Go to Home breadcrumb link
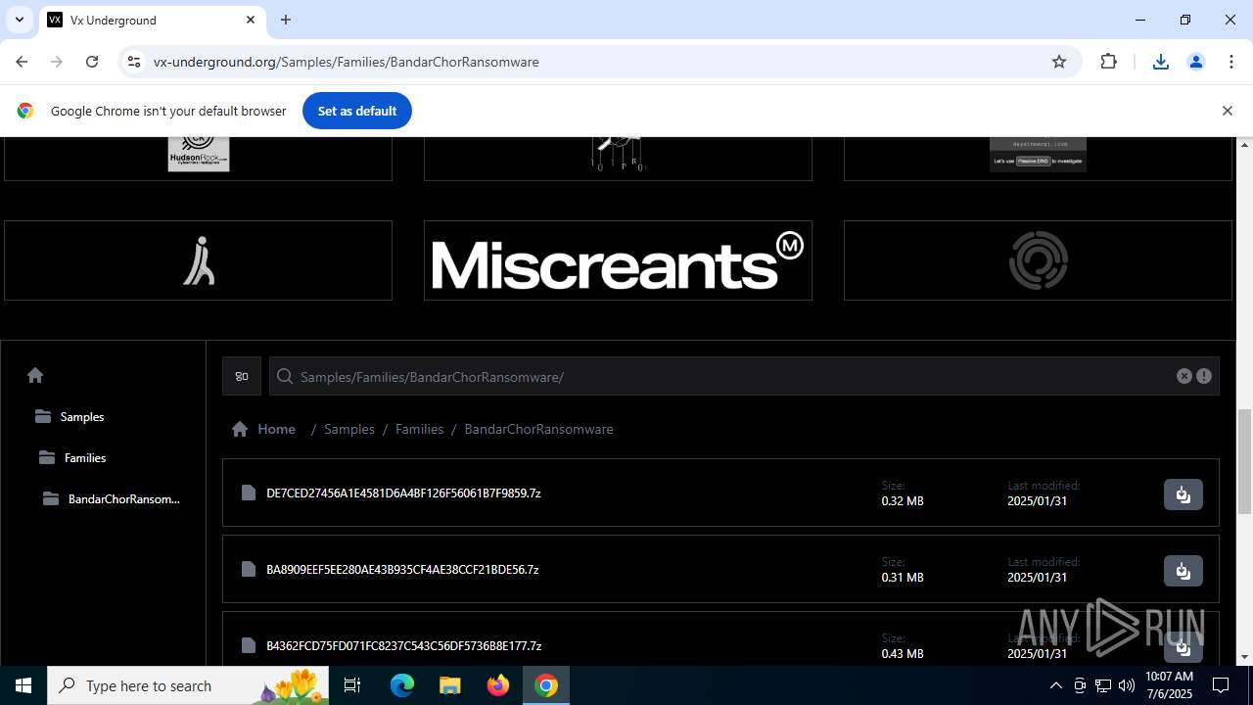Screen dimensions: 1253x705 (x=263, y=429)
